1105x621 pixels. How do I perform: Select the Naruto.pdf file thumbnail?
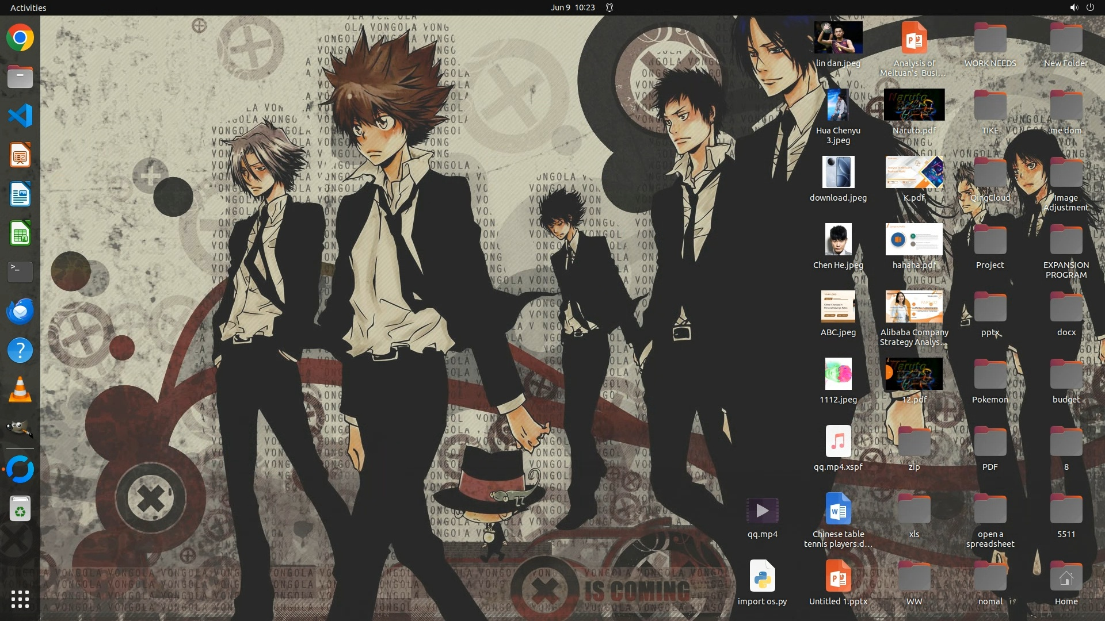click(914, 105)
